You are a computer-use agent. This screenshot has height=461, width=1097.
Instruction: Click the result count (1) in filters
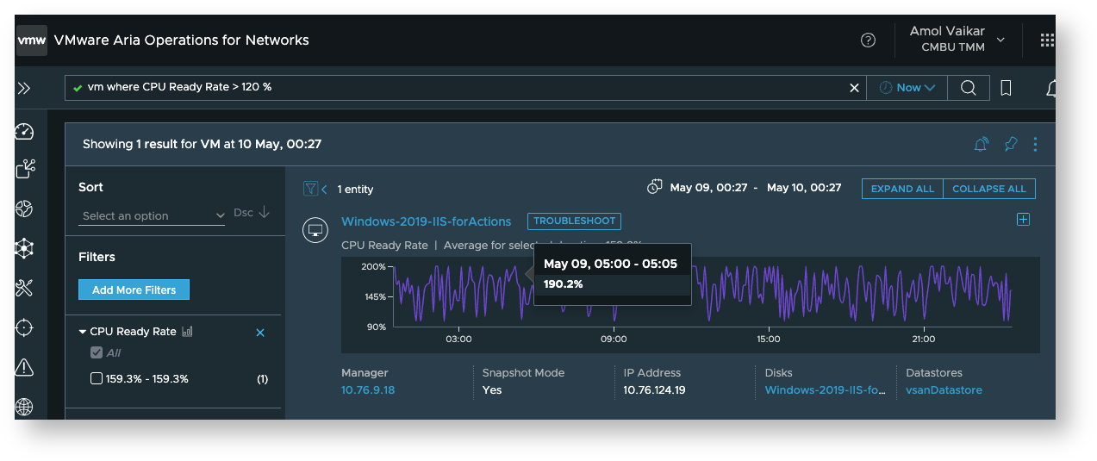click(x=263, y=379)
